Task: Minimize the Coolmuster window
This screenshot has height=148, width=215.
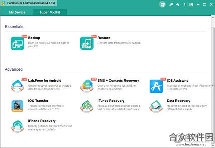Action: [x=198, y=5]
